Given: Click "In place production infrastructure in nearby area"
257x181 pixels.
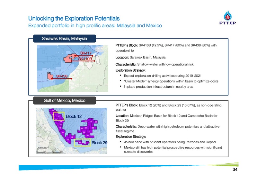Looking at the screenshot, I should coord(158,87).
